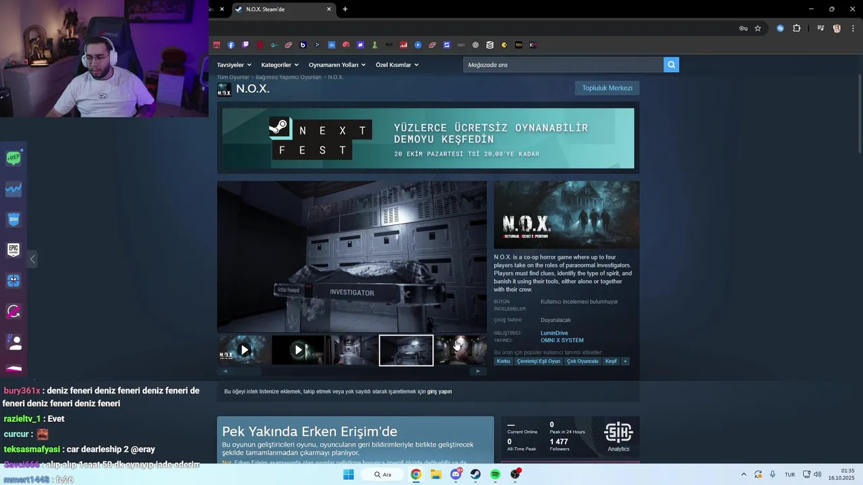Viewport: 863px width, 485px height.
Task: Expand the Özel Kısımlar menu
Action: 397,65
